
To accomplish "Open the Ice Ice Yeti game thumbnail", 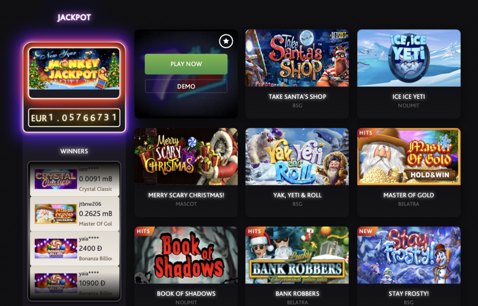I will (x=409, y=58).
